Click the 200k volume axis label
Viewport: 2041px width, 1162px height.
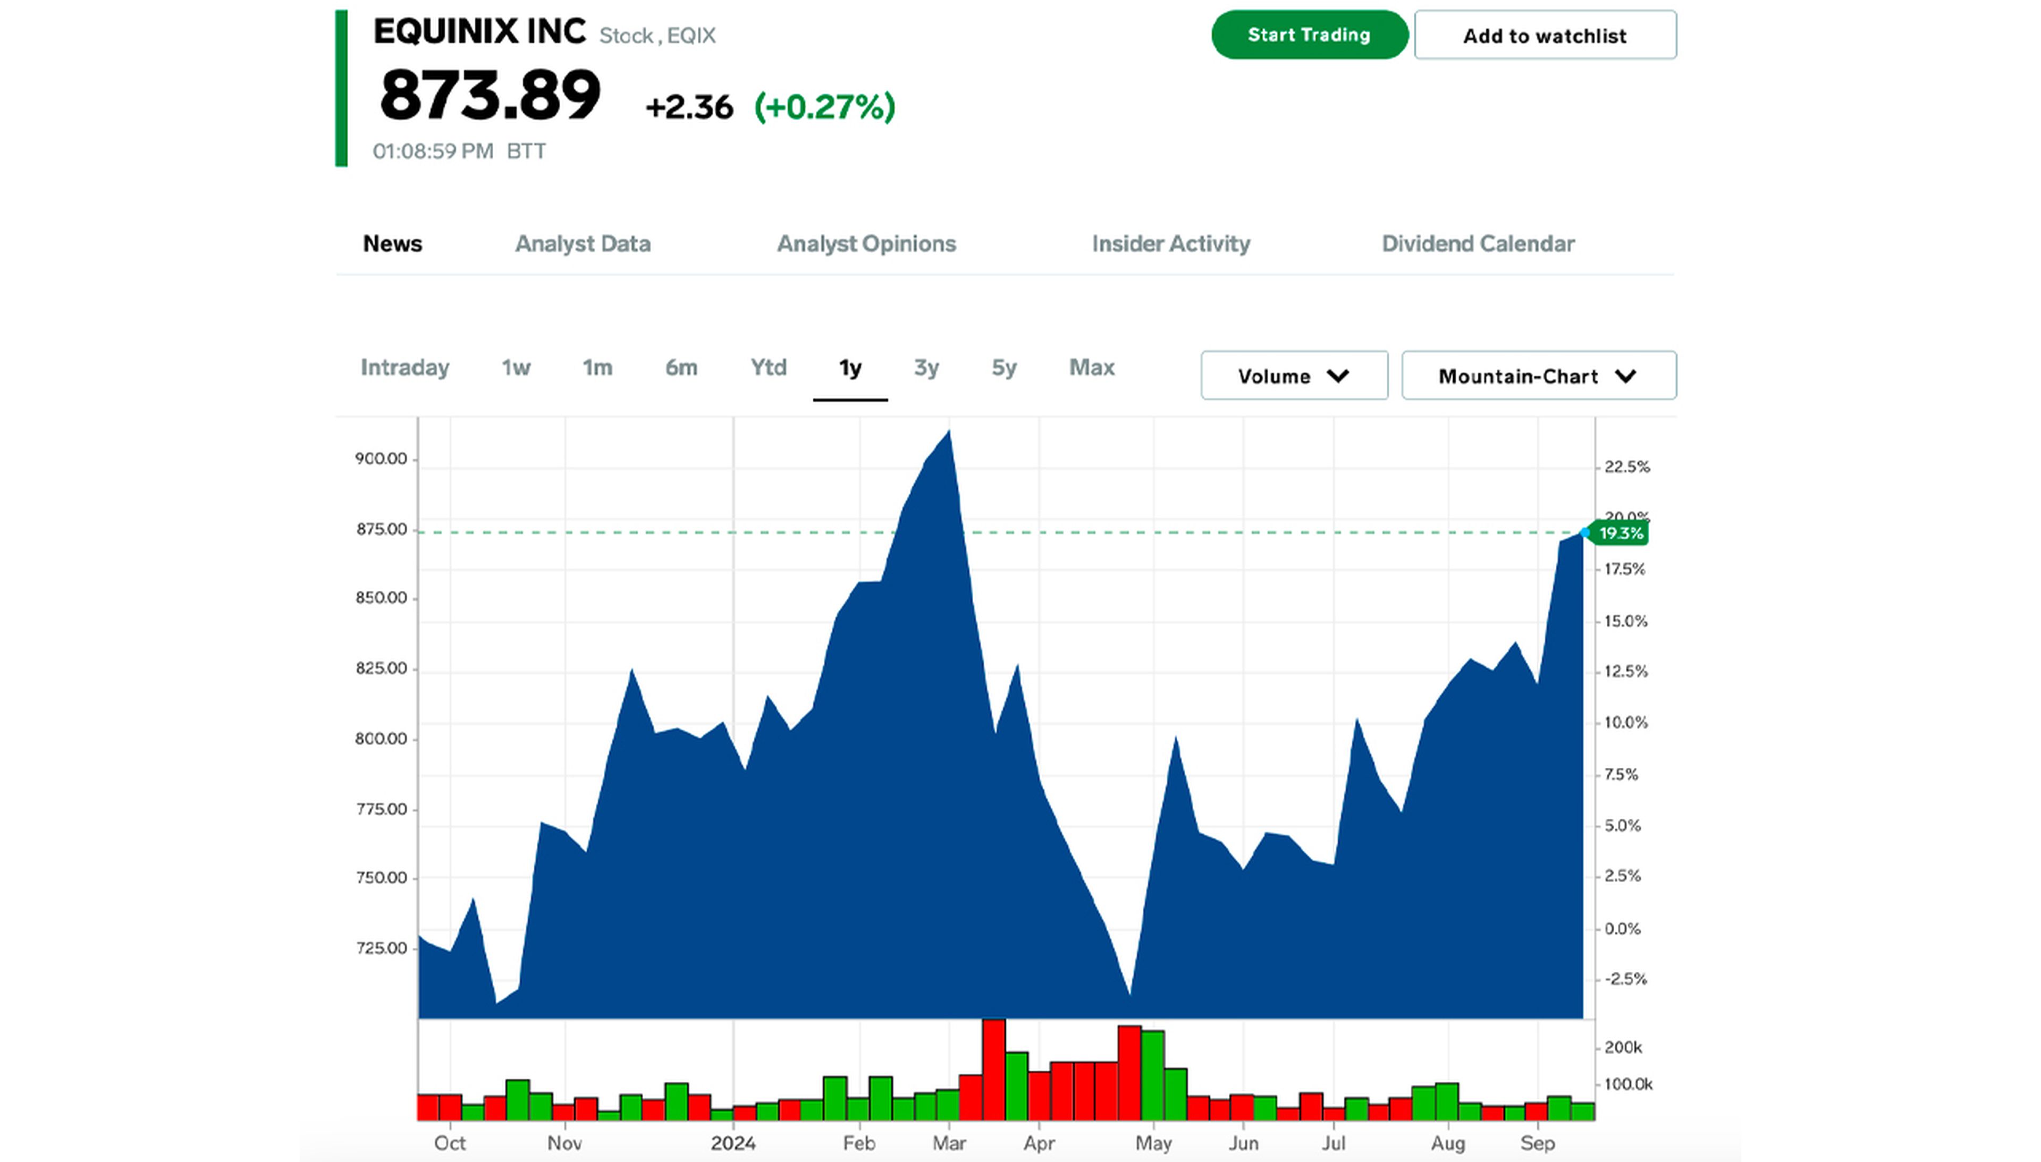point(1623,1047)
